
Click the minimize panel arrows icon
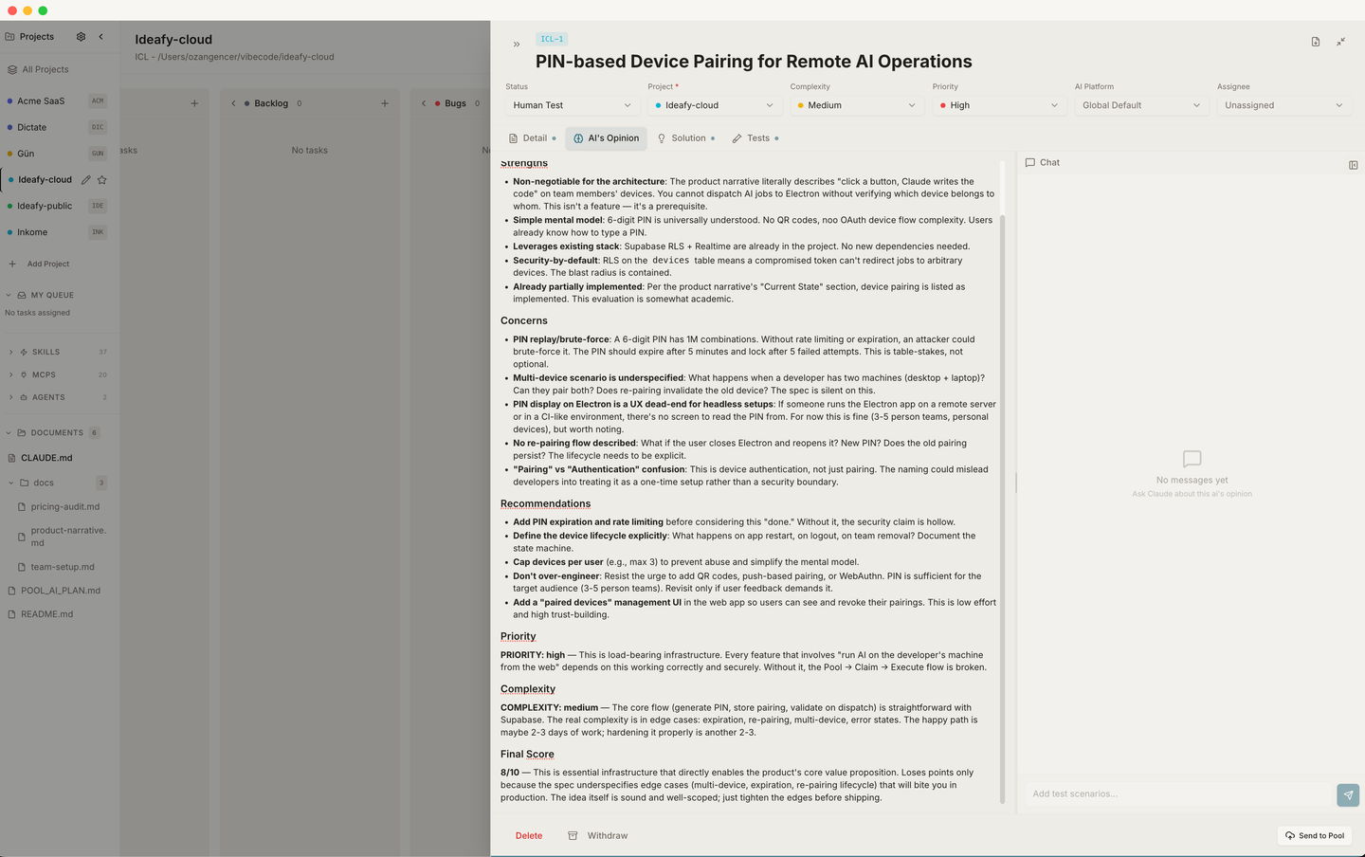1340,42
